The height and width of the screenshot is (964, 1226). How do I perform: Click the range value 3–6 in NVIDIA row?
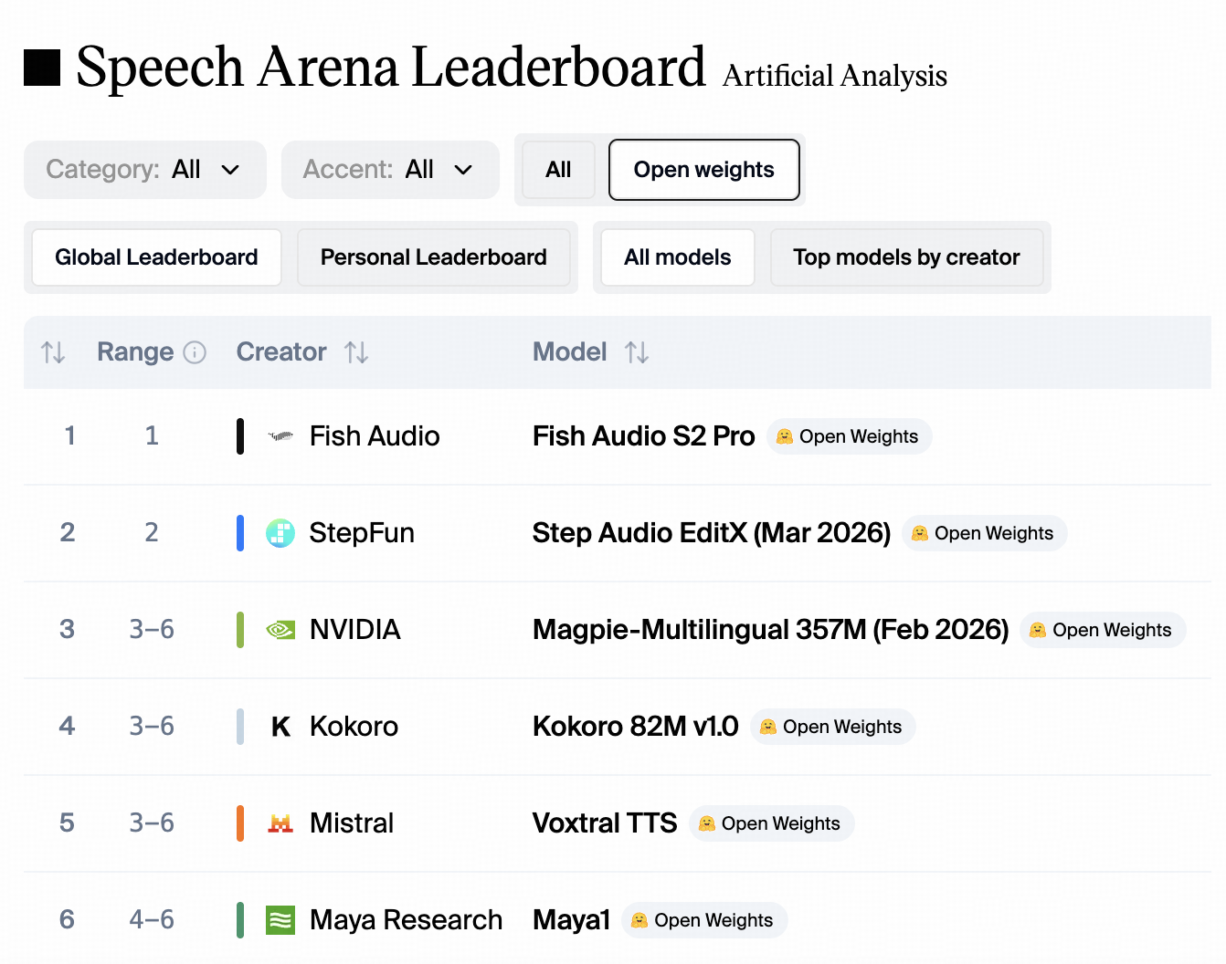pos(152,629)
